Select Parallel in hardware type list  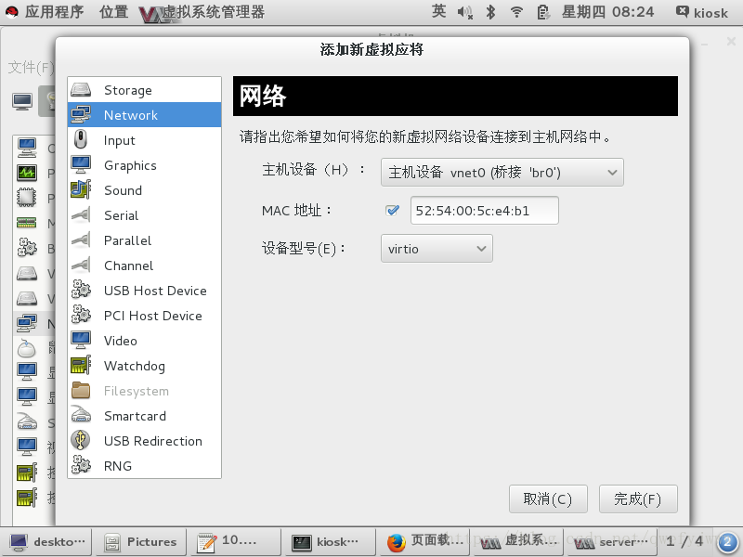click(x=145, y=240)
